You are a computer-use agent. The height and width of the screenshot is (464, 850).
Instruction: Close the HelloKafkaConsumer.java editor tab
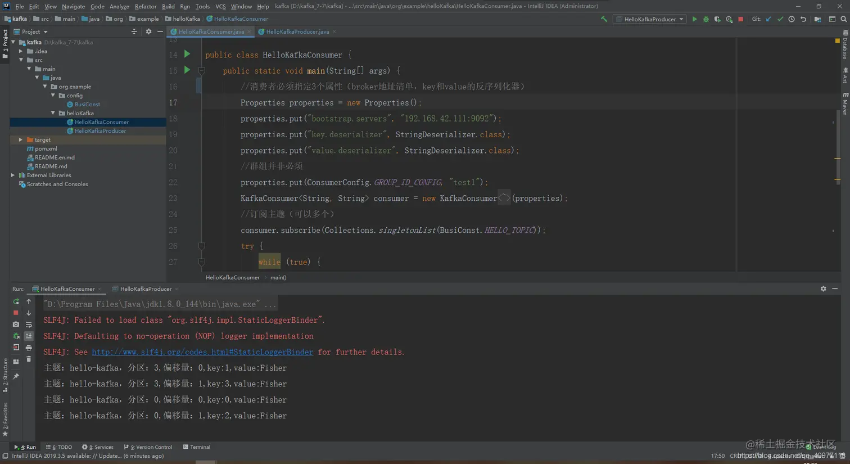click(x=249, y=31)
